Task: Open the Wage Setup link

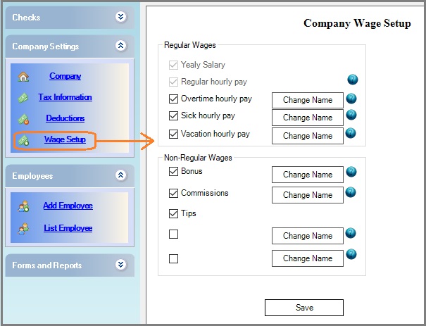Action: pos(65,139)
